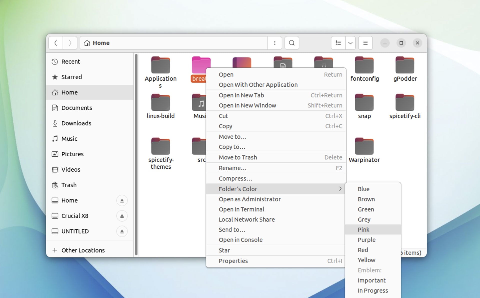Go back with the left arrow button
Image resolution: width=480 pixels, height=298 pixels.
(56, 43)
